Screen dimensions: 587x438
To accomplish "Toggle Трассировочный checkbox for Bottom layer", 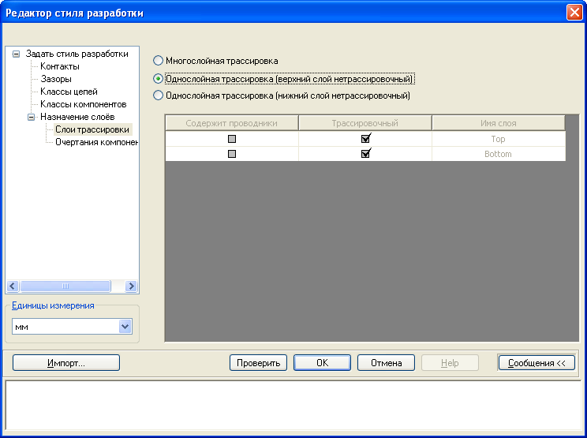I will click(x=365, y=154).
